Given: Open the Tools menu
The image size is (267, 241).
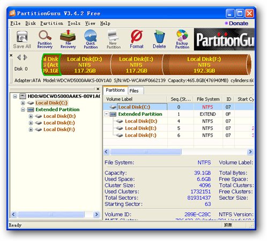Looking at the screenshot, I should tap(74, 24).
